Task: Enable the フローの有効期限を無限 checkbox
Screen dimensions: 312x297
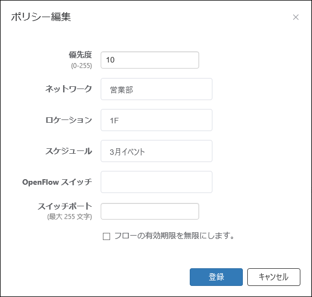Action: click(106, 237)
